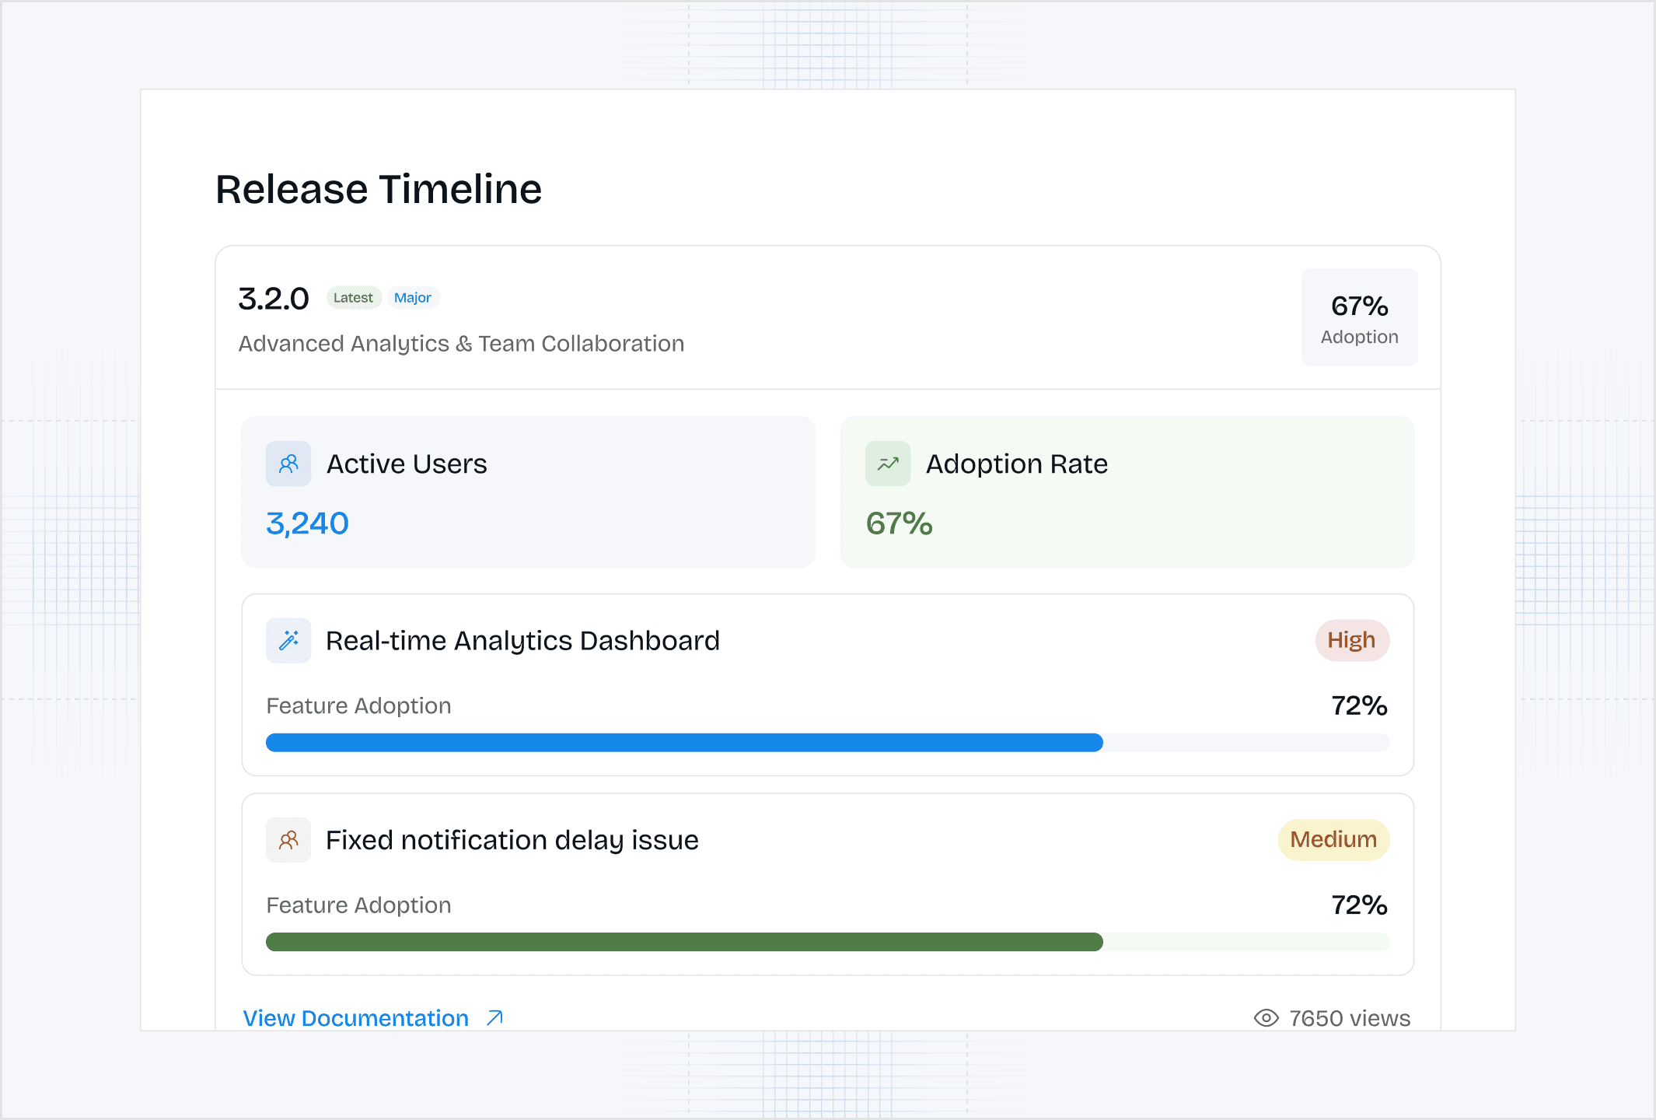The width and height of the screenshot is (1656, 1120).
Task: Click the 7650 views counter text
Action: pos(1349,1018)
